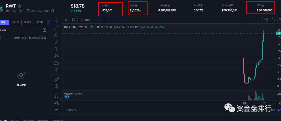Click the 18.78 current price label on axis

tap(278, 33)
